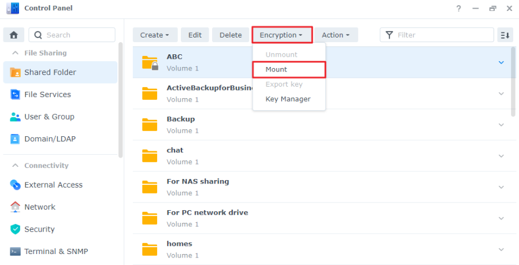The image size is (519, 265).
Task: Click the filter funnel icon
Action: coord(390,35)
